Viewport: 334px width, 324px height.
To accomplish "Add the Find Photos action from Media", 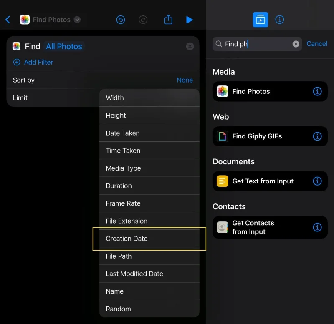I will point(270,91).
